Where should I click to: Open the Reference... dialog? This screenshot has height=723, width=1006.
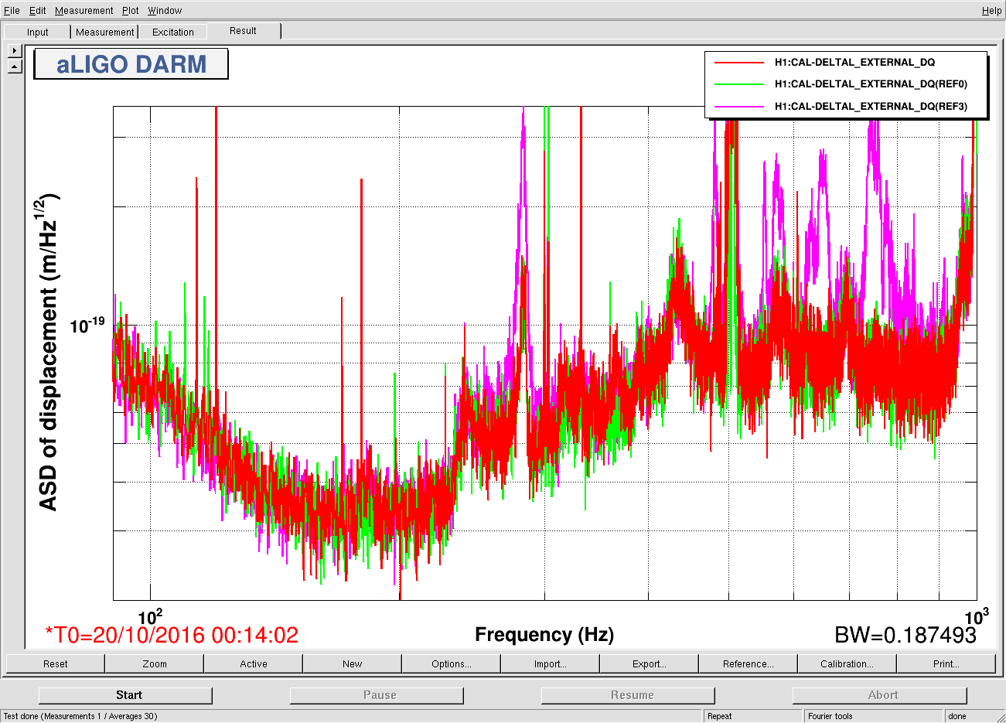pyautogui.click(x=749, y=663)
